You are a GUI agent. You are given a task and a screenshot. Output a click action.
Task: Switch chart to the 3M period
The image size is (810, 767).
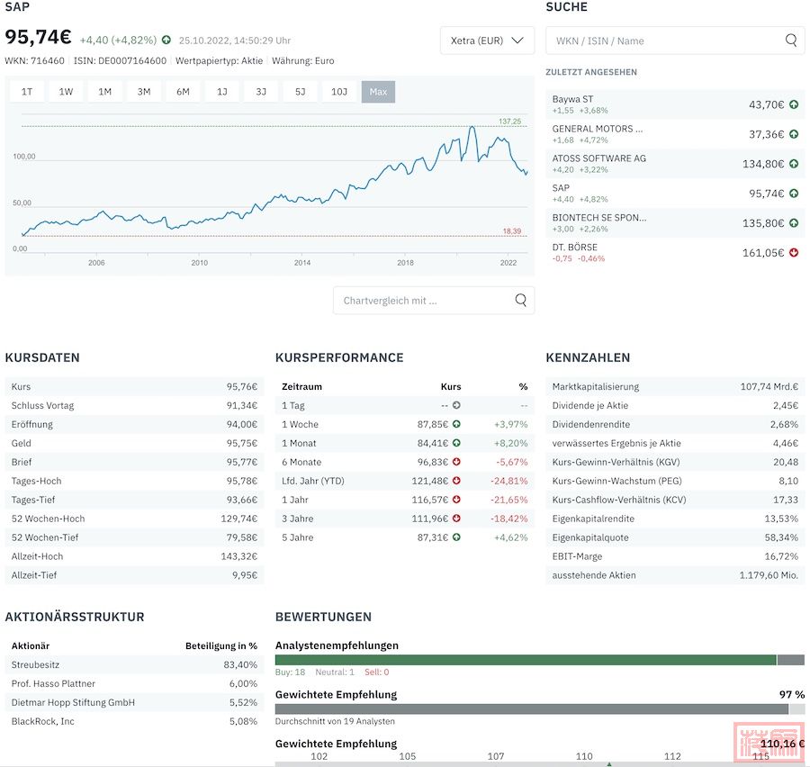click(x=144, y=92)
